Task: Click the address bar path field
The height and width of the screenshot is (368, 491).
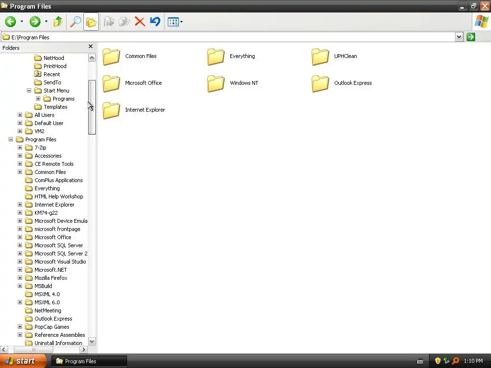Action: tap(228, 37)
